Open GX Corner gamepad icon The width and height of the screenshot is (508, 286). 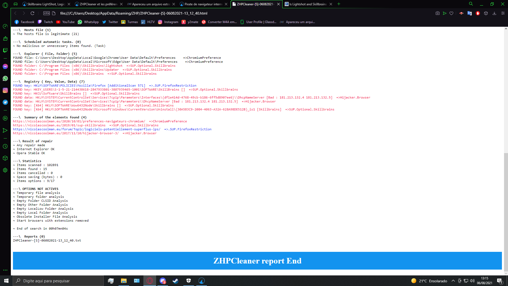(x=16, y=4)
